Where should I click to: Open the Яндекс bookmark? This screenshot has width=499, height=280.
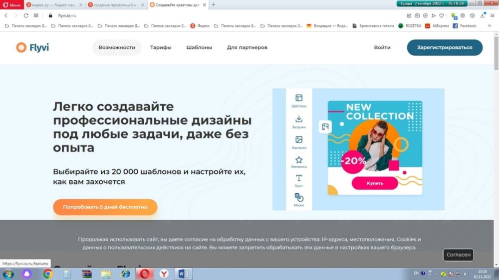pos(200,26)
